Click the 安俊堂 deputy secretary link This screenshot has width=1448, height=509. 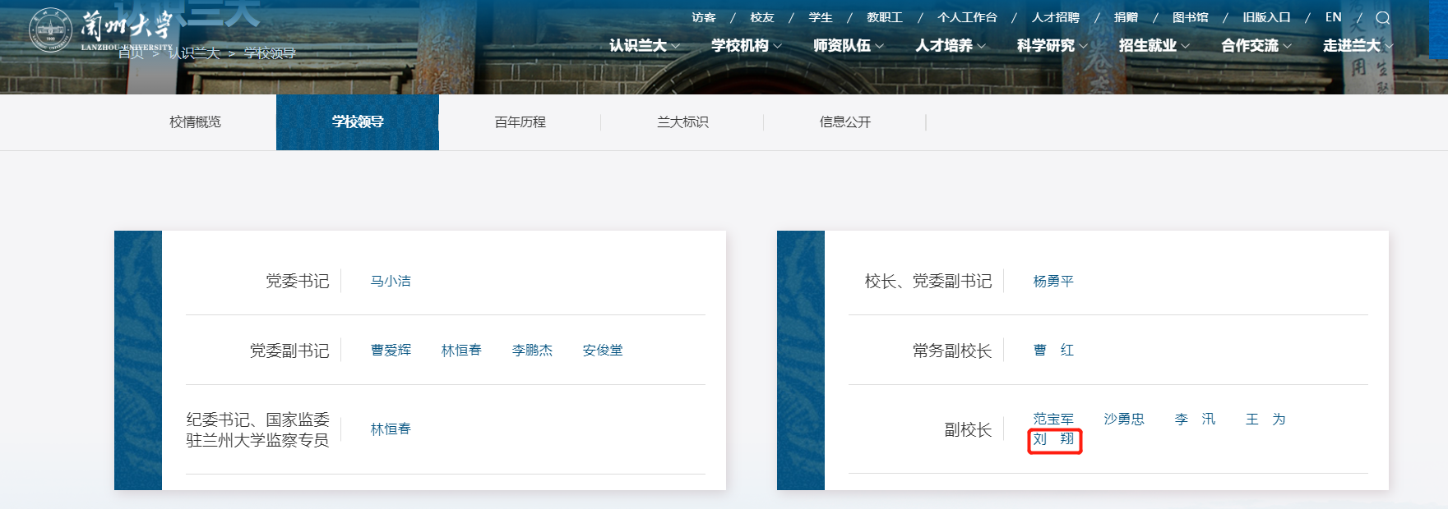pos(603,351)
